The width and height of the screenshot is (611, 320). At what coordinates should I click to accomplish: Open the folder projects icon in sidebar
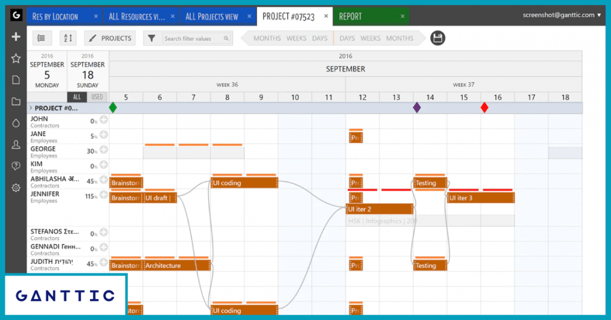point(16,101)
